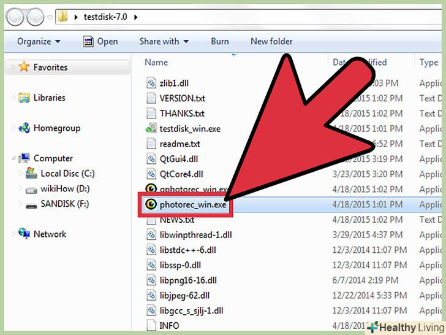Click the Back navigation arrow button
Image resolution: width=446 pixels, height=335 pixels.
[15, 17]
